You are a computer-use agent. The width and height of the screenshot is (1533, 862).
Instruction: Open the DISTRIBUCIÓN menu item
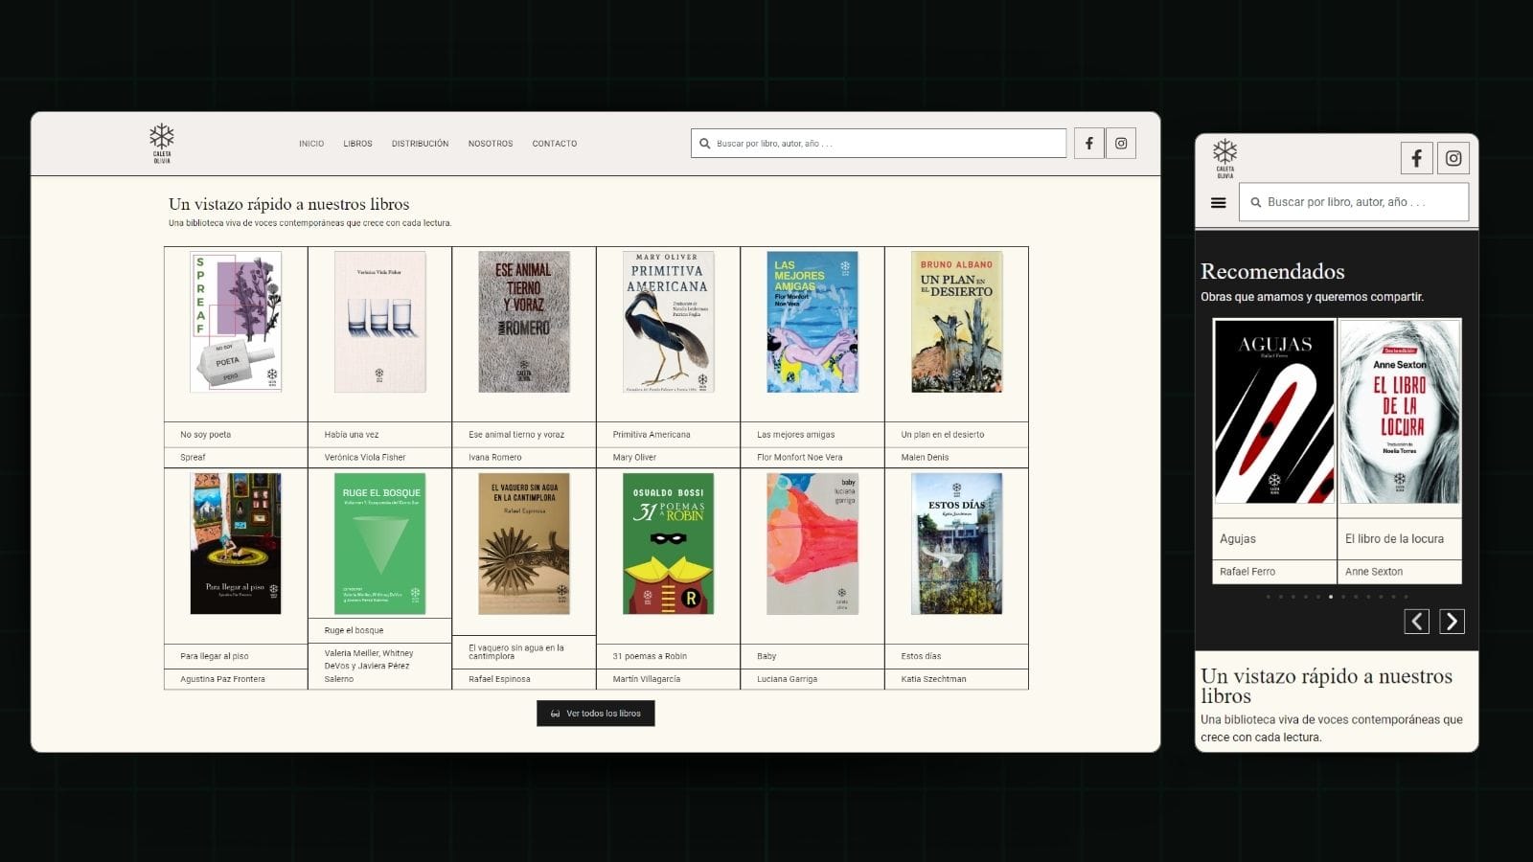pos(420,144)
